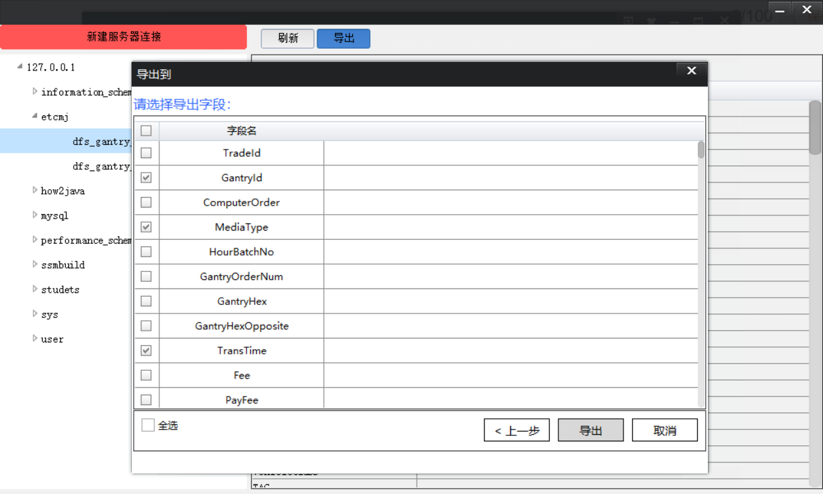The width and height of the screenshot is (823, 494).
Task: Confirm export with dialog 导出 button
Action: [591, 430]
